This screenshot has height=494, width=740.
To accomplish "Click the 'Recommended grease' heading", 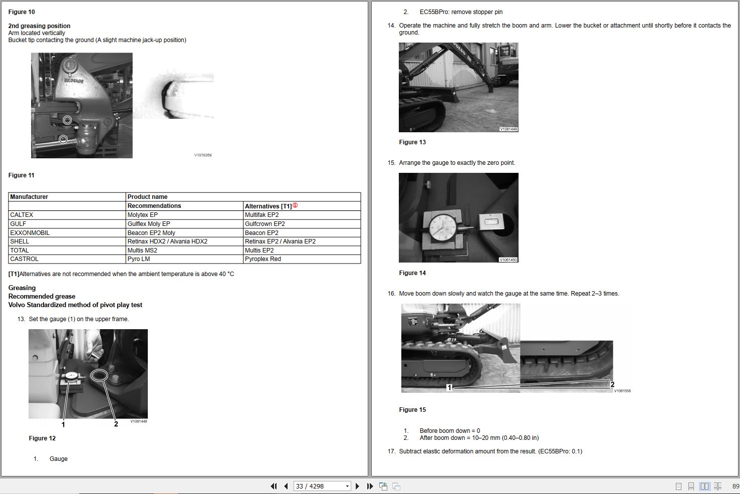I will 42,297.
